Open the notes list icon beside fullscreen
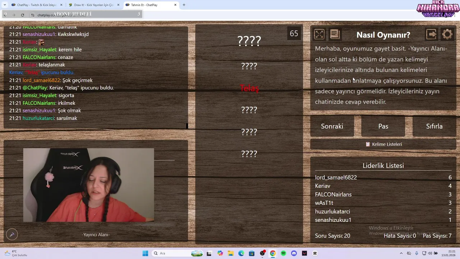This screenshot has width=460, height=259. click(x=335, y=34)
